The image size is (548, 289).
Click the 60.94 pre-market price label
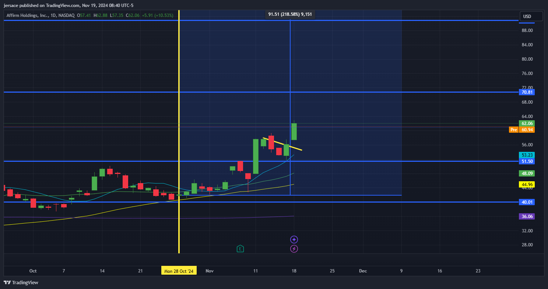click(x=527, y=130)
